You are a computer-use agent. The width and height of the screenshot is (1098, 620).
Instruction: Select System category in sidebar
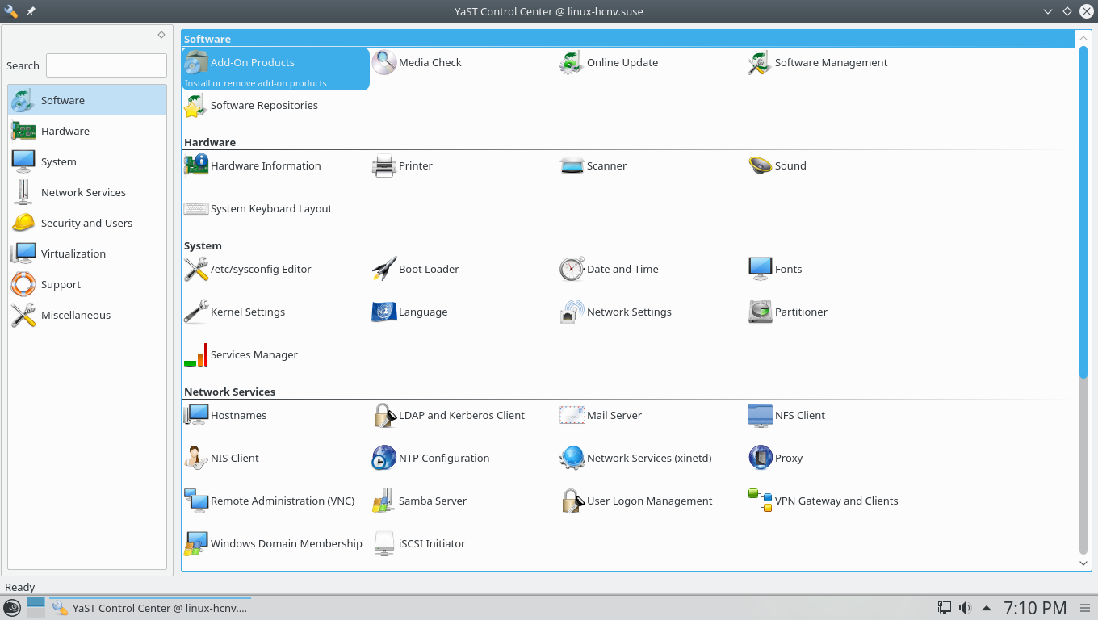tap(87, 162)
